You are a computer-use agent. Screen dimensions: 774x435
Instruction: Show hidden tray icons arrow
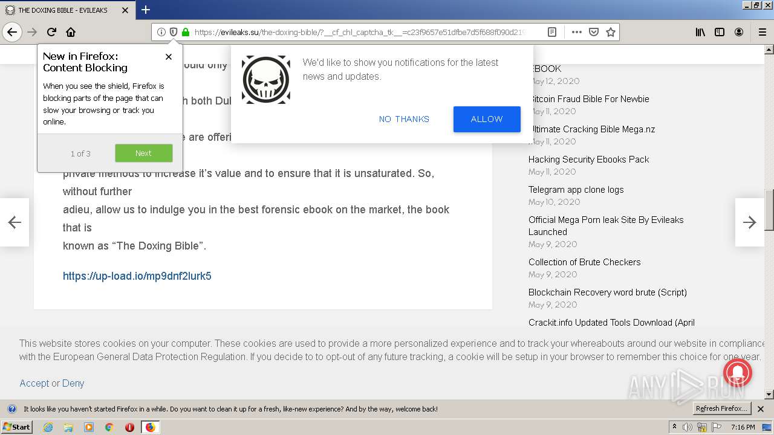click(x=675, y=427)
